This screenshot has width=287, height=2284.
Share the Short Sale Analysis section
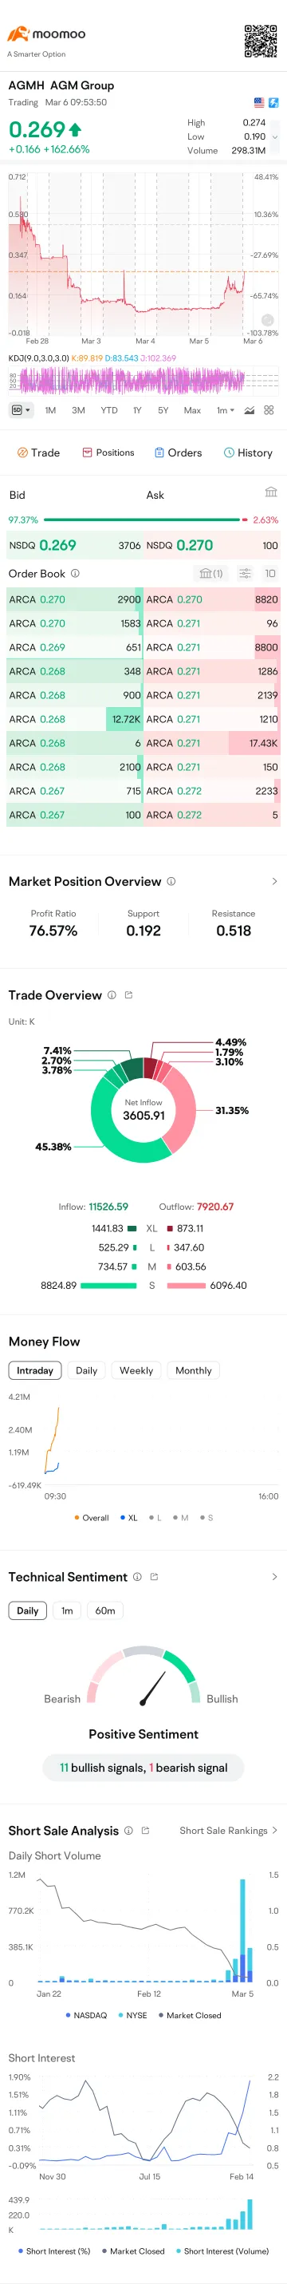click(x=145, y=1830)
